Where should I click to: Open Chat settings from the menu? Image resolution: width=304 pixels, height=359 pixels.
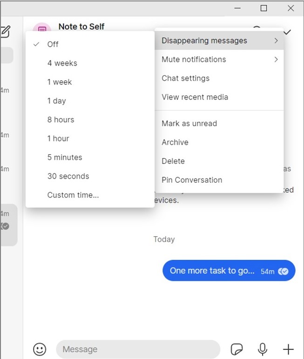tap(186, 78)
